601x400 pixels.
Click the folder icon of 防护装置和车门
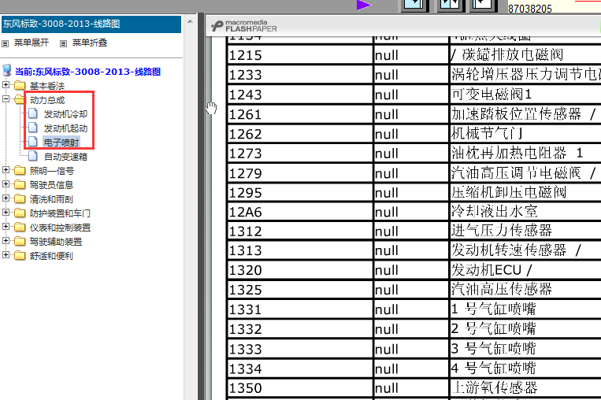coord(20,213)
